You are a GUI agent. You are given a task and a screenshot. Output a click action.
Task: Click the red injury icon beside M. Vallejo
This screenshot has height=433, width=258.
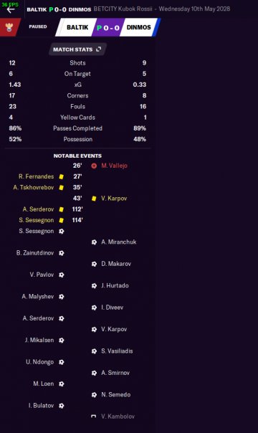[x=94, y=166]
